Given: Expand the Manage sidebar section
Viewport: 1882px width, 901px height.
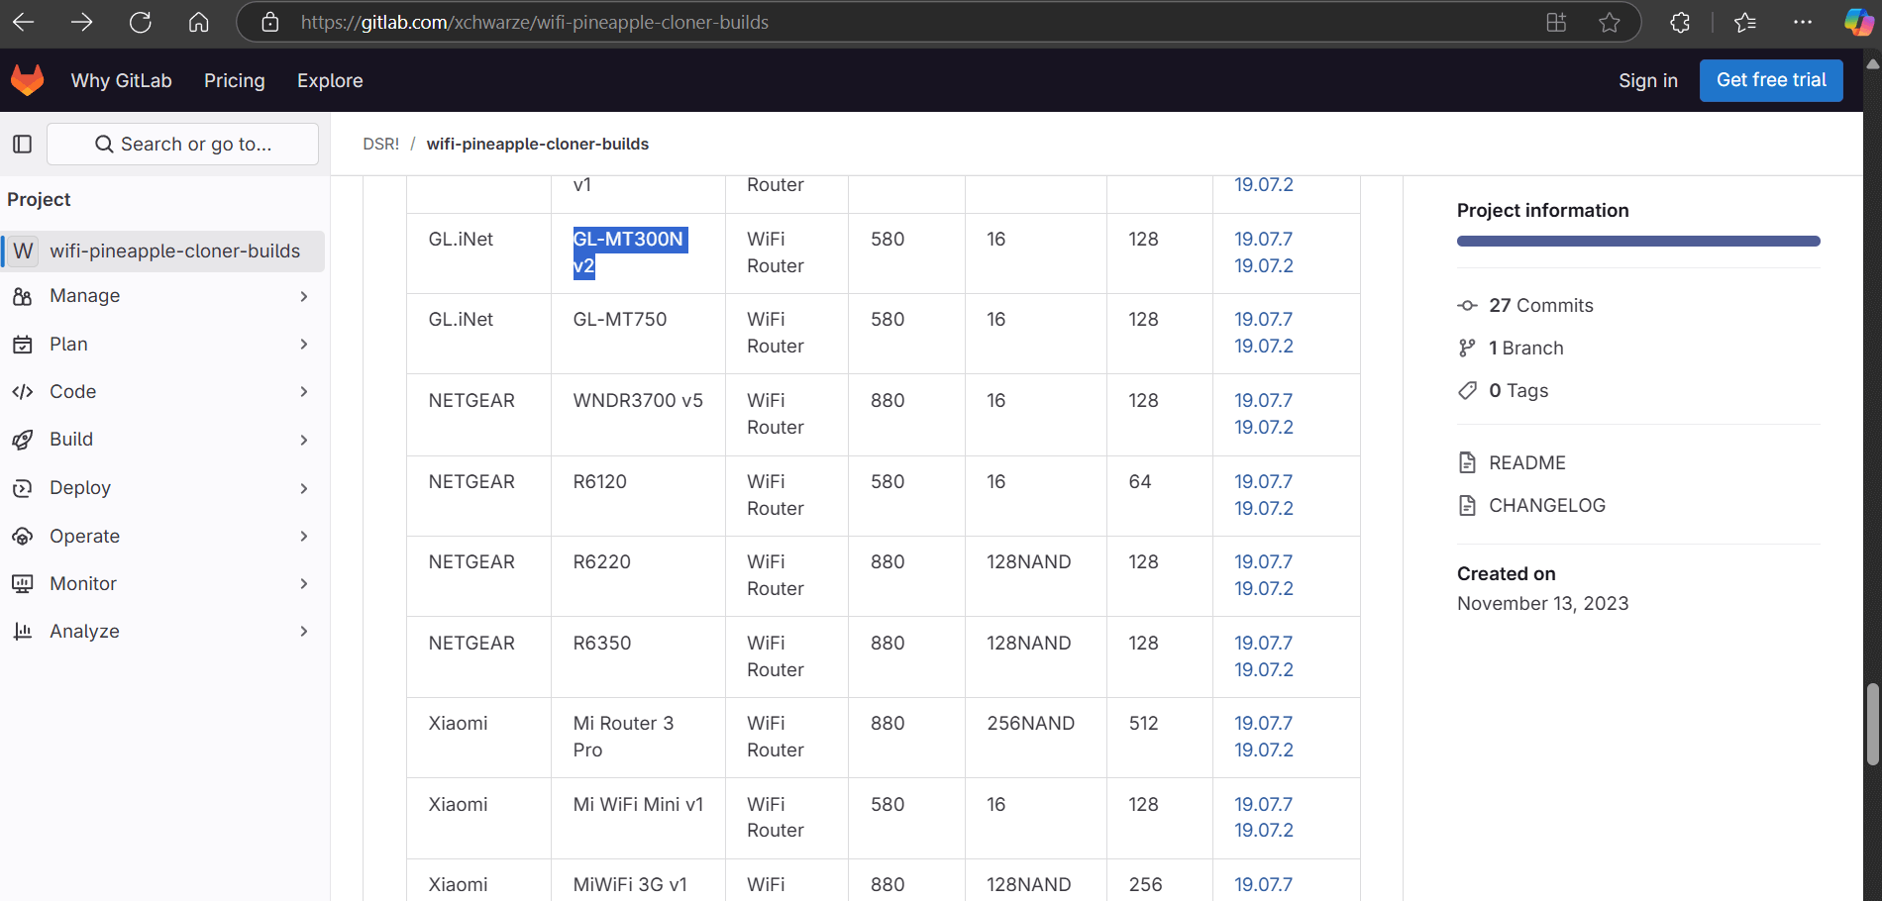Looking at the screenshot, I should [162, 296].
